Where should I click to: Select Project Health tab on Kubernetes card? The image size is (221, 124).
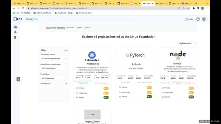coord(83,83)
